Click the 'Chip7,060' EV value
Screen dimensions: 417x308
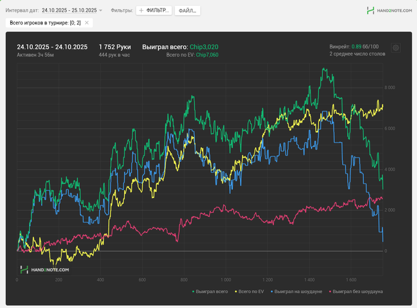click(207, 55)
